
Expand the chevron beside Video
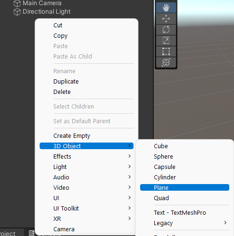point(129,187)
